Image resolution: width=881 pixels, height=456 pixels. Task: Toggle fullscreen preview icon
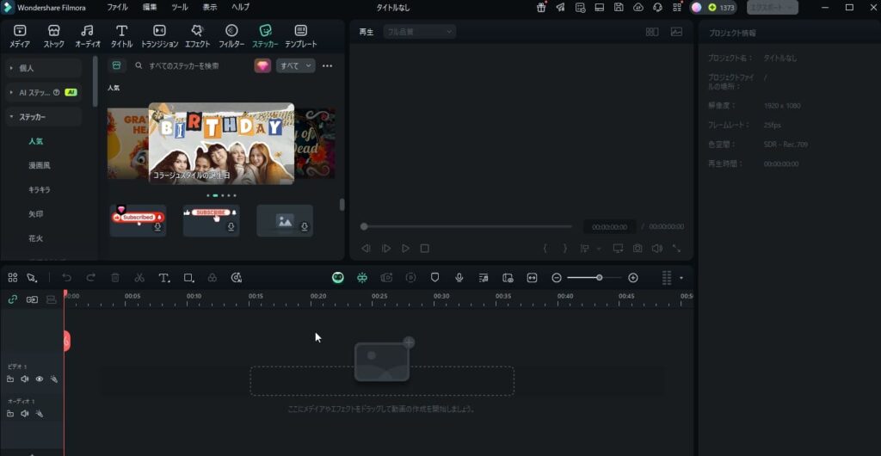click(x=676, y=248)
